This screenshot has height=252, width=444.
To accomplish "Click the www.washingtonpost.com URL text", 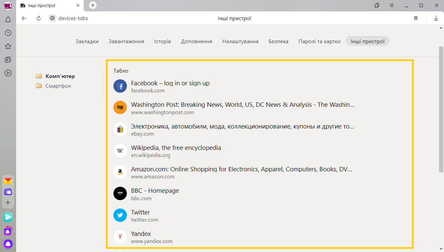I will tap(162, 112).
